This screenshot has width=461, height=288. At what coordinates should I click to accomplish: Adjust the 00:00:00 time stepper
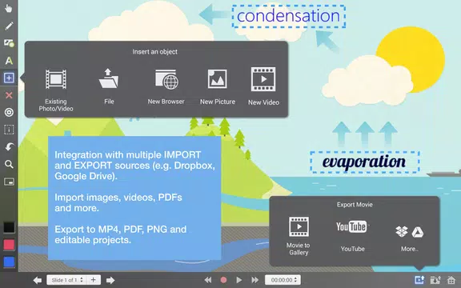(x=283, y=280)
